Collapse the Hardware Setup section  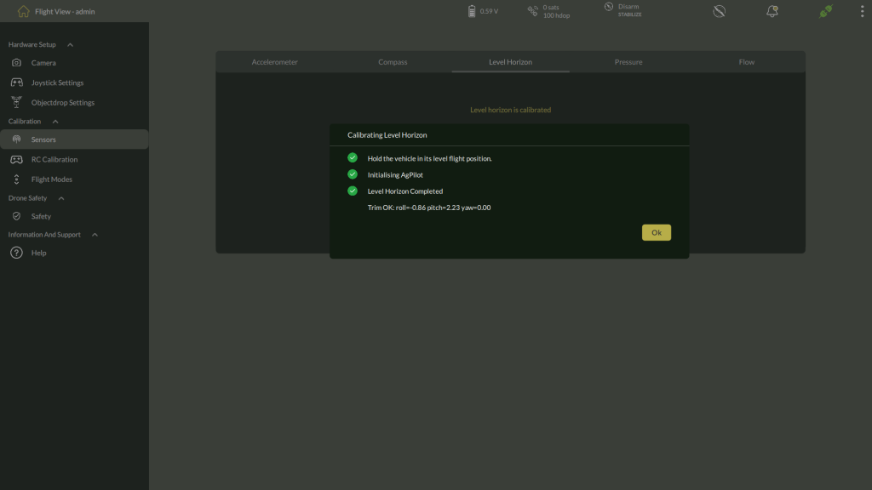tap(70, 44)
